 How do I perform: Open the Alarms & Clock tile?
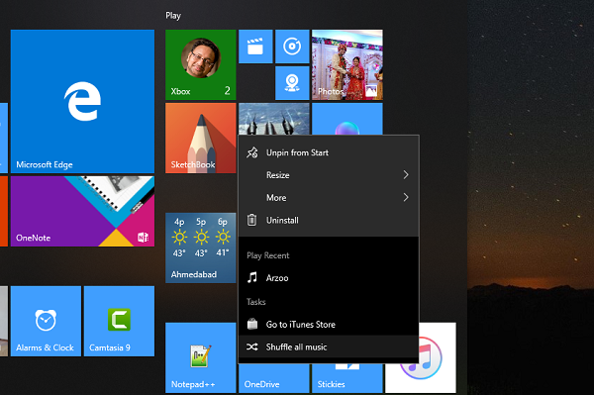click(x=46, y=321)
